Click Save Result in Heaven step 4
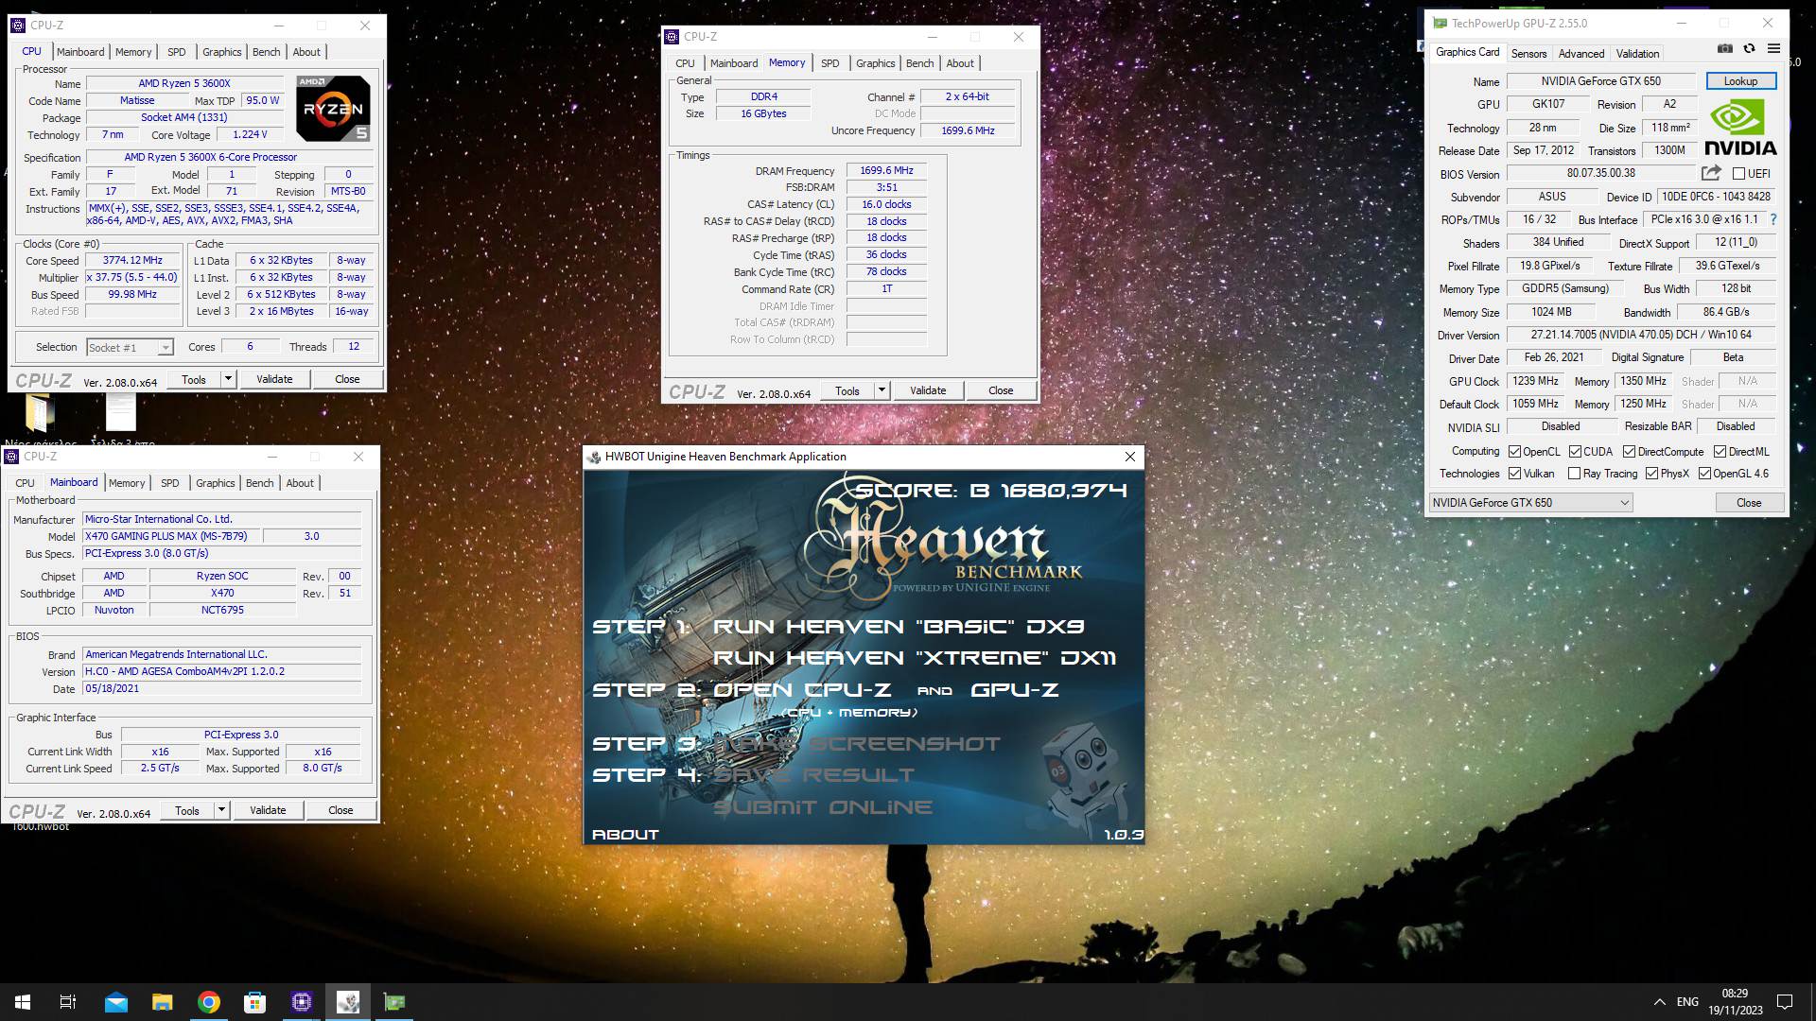Screen dimensions: 1816x1021 [813, 775]
